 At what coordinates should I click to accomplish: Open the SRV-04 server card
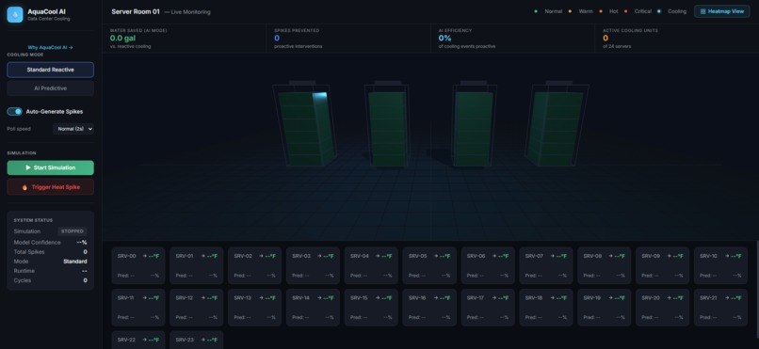pos(371,265)
